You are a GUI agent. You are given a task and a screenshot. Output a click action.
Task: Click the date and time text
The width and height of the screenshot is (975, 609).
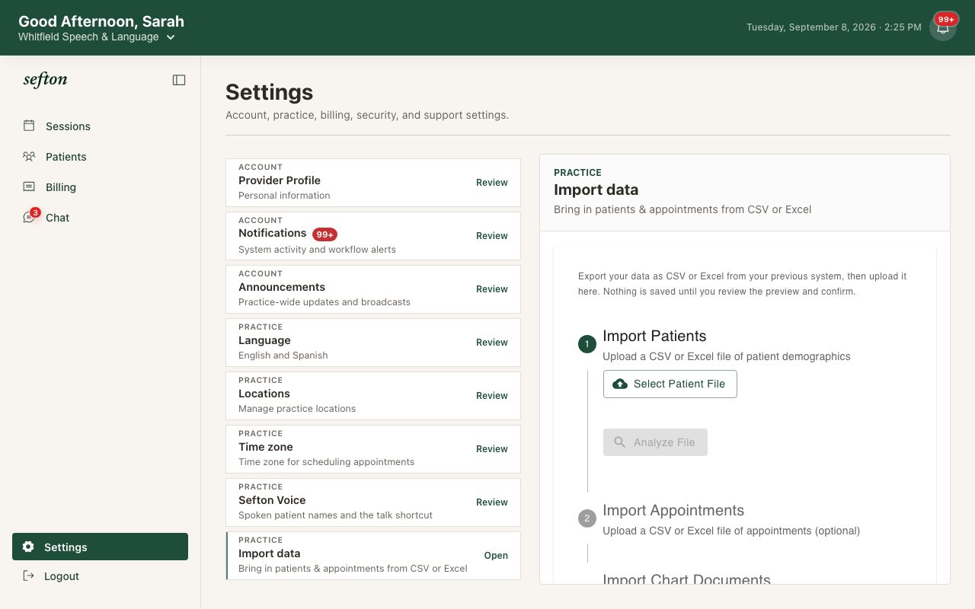(834, 27)
